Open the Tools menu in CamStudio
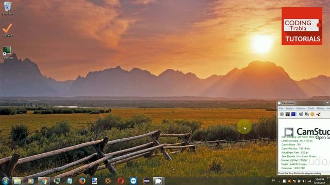The width and height of the screenshot is (330, 185). click(311, 108)
